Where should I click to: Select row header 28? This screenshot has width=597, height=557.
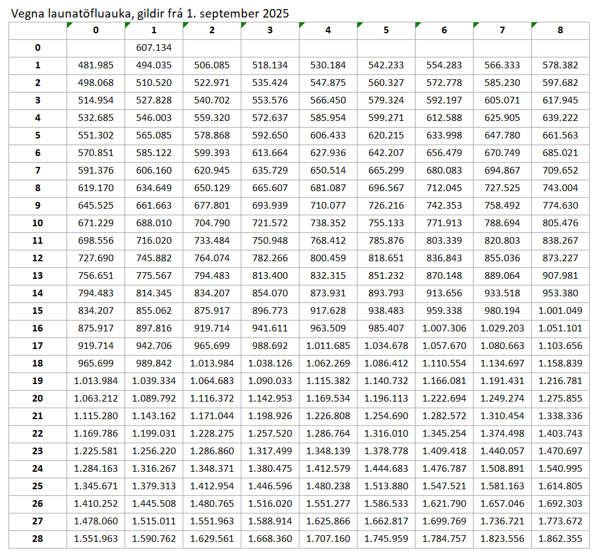38,539
